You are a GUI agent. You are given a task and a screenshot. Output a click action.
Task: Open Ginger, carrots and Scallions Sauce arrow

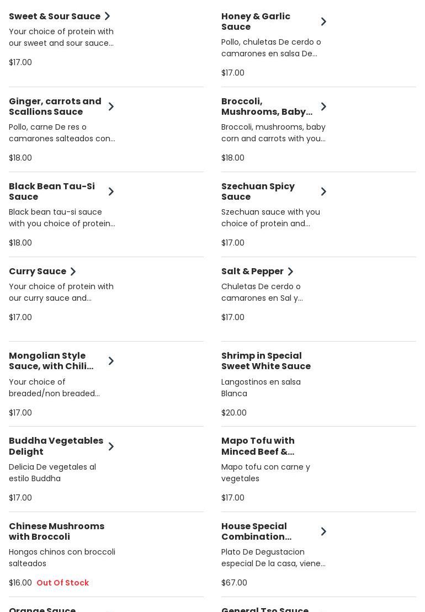click(111, 107)
